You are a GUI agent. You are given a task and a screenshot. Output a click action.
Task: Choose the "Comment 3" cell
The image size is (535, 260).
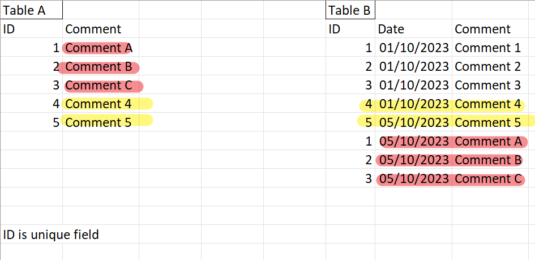[x=490, y=85]
